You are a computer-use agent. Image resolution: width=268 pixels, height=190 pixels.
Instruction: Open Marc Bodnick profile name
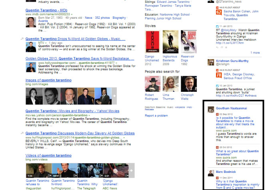pyautogui.click(x=226, y=172)
